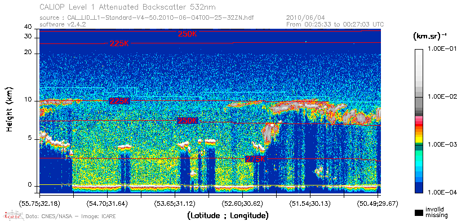Click the 225K label near 25 km
The image size is (457, 221).
[x=119, y=44]
